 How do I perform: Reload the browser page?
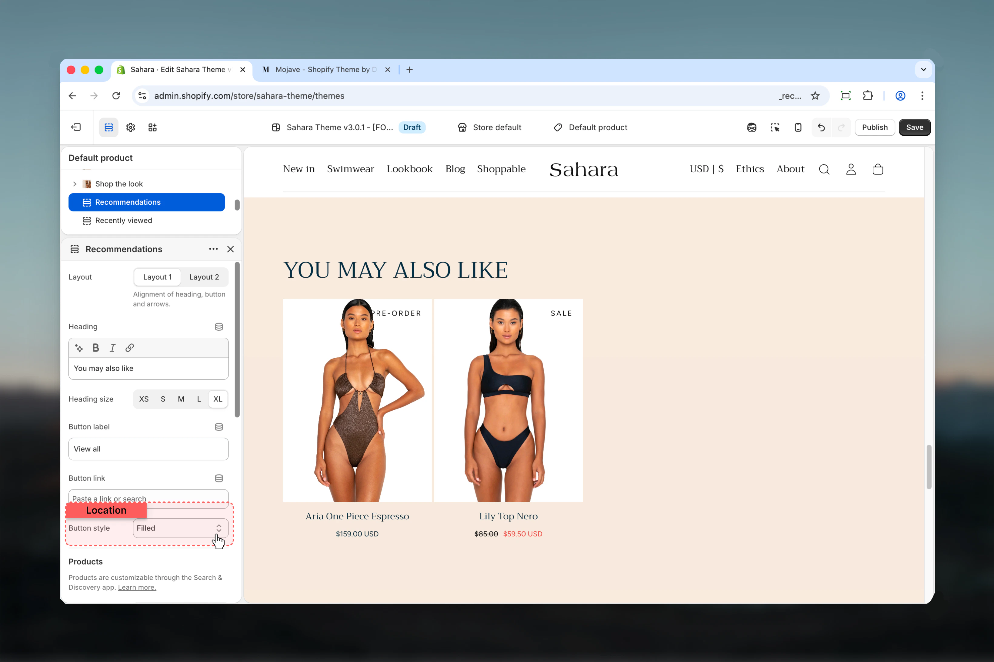[x=116, y=96]
